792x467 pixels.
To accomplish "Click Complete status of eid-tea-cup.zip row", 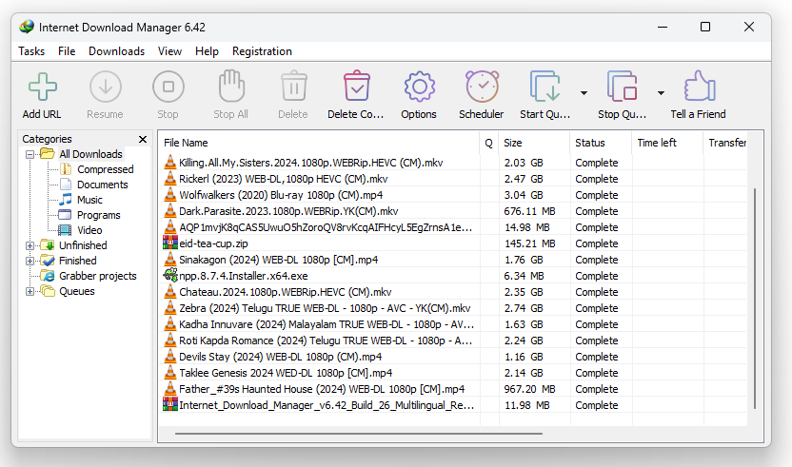I will coord(597,243).
